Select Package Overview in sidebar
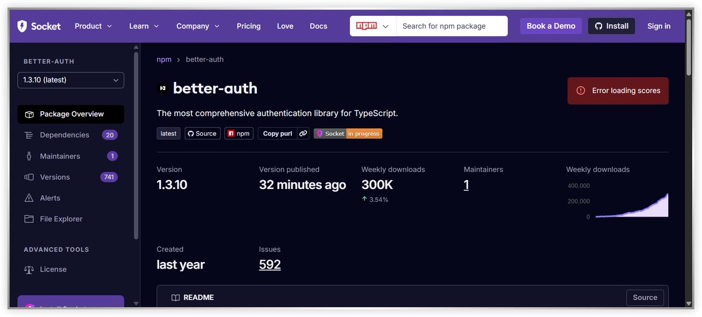 71,114
